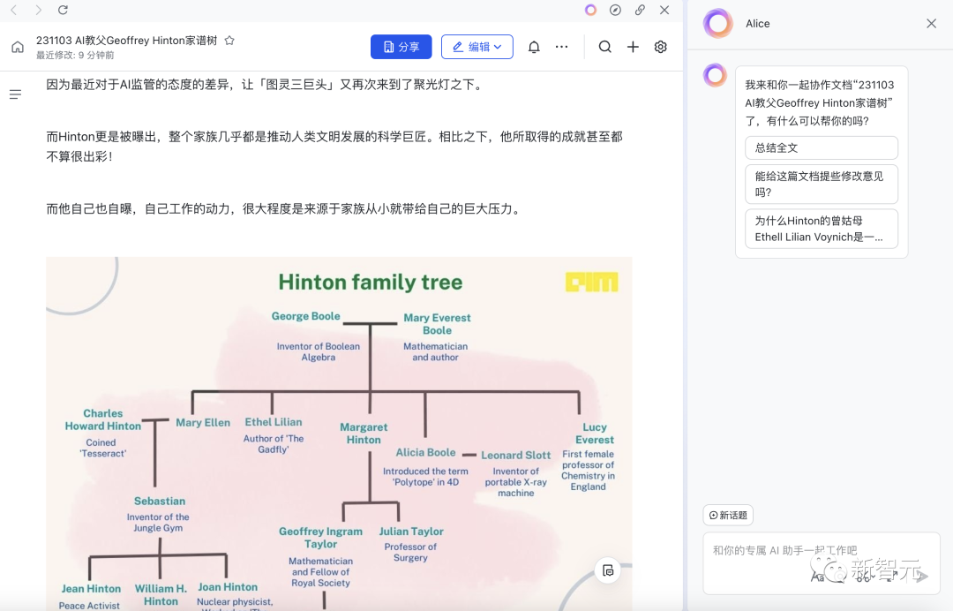Open the more options ... menu
This screenshot has width=953, height=611.
point(562,47)
